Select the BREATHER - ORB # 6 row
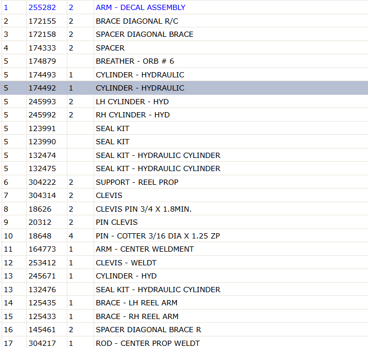 tap(184, 61)
